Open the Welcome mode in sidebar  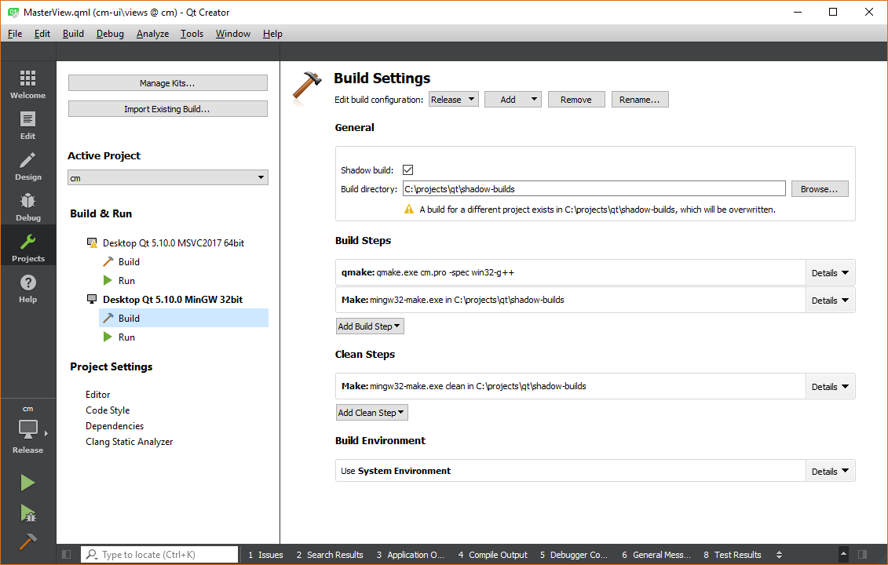pyautogui.click(x=27, y=85)
